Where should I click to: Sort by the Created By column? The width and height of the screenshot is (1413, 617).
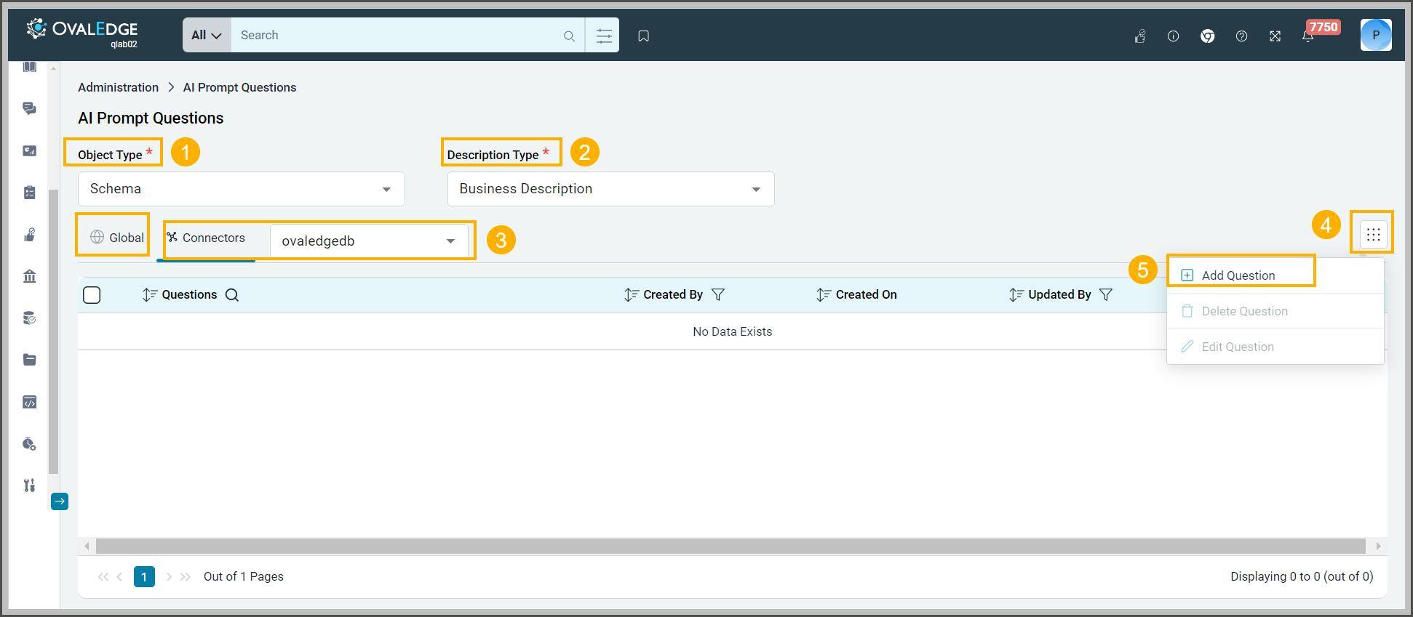tap(631, 295)
